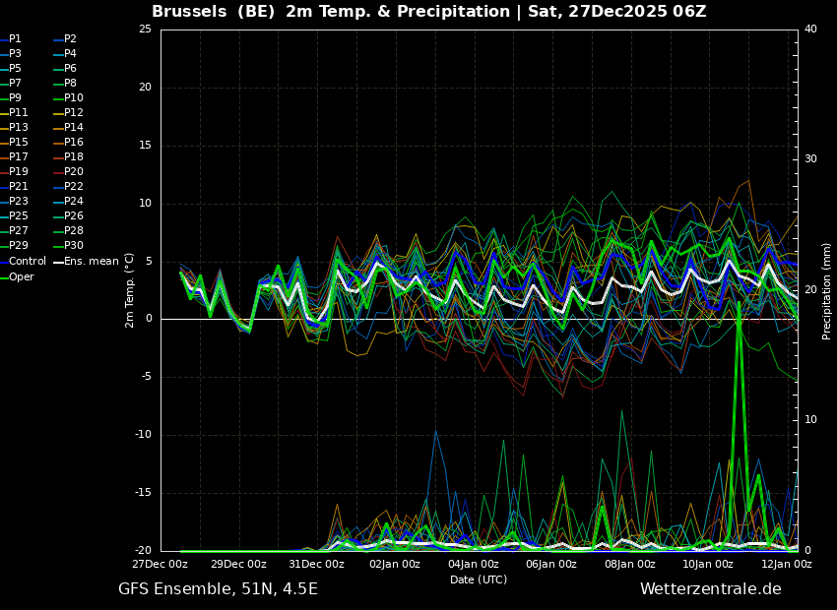Select the P27 legend label
The height and width of the screenshot is (610, 837).
click(x=19, y=231)
